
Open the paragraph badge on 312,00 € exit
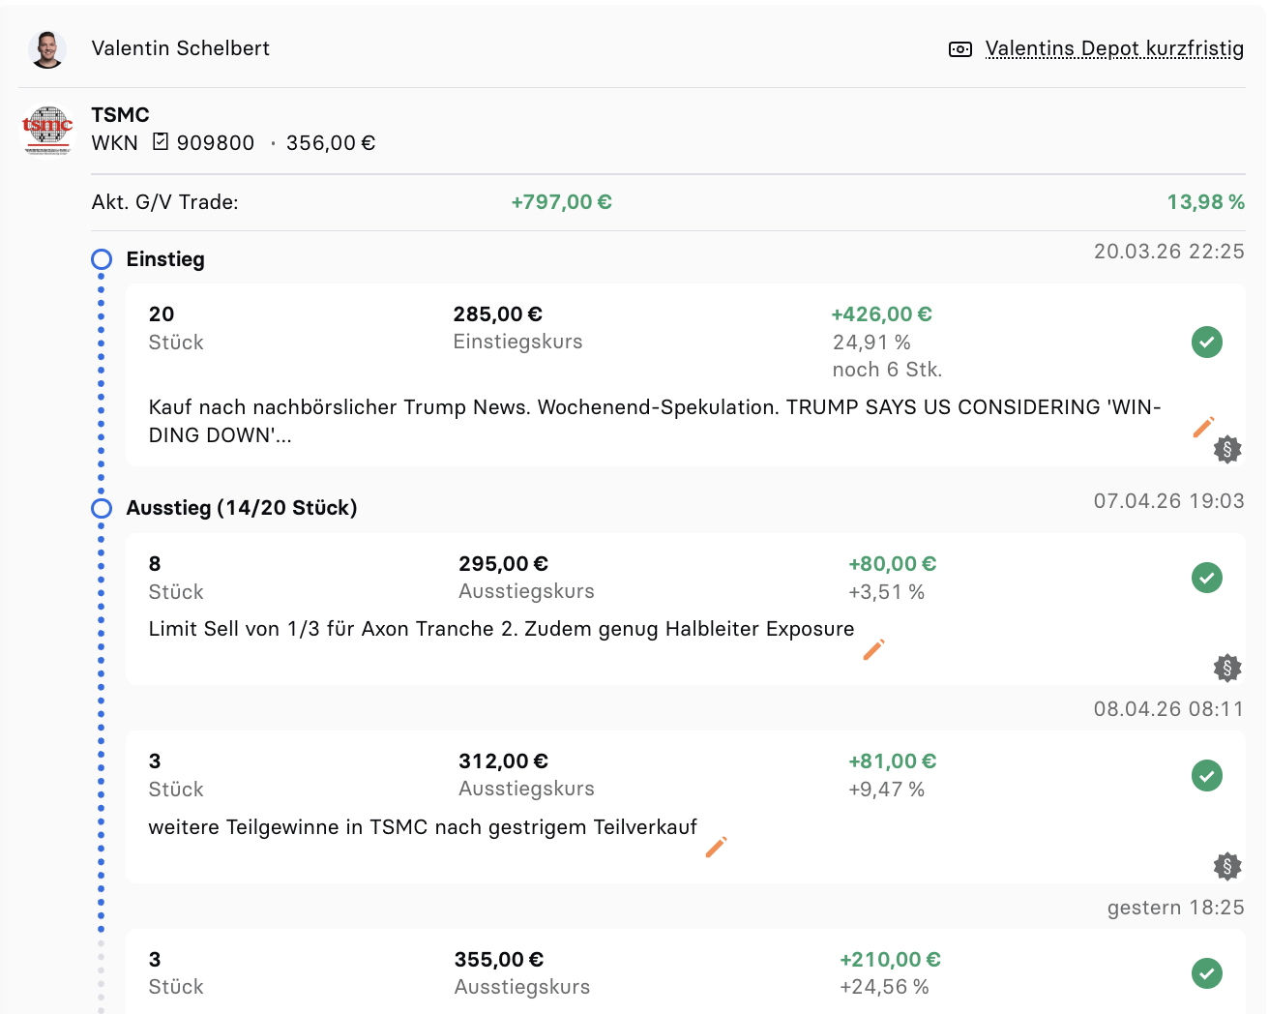(1227, 866)
